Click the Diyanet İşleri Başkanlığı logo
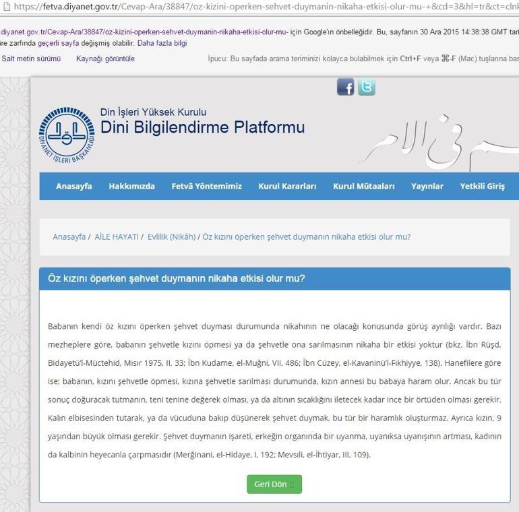 coord(67,135)
